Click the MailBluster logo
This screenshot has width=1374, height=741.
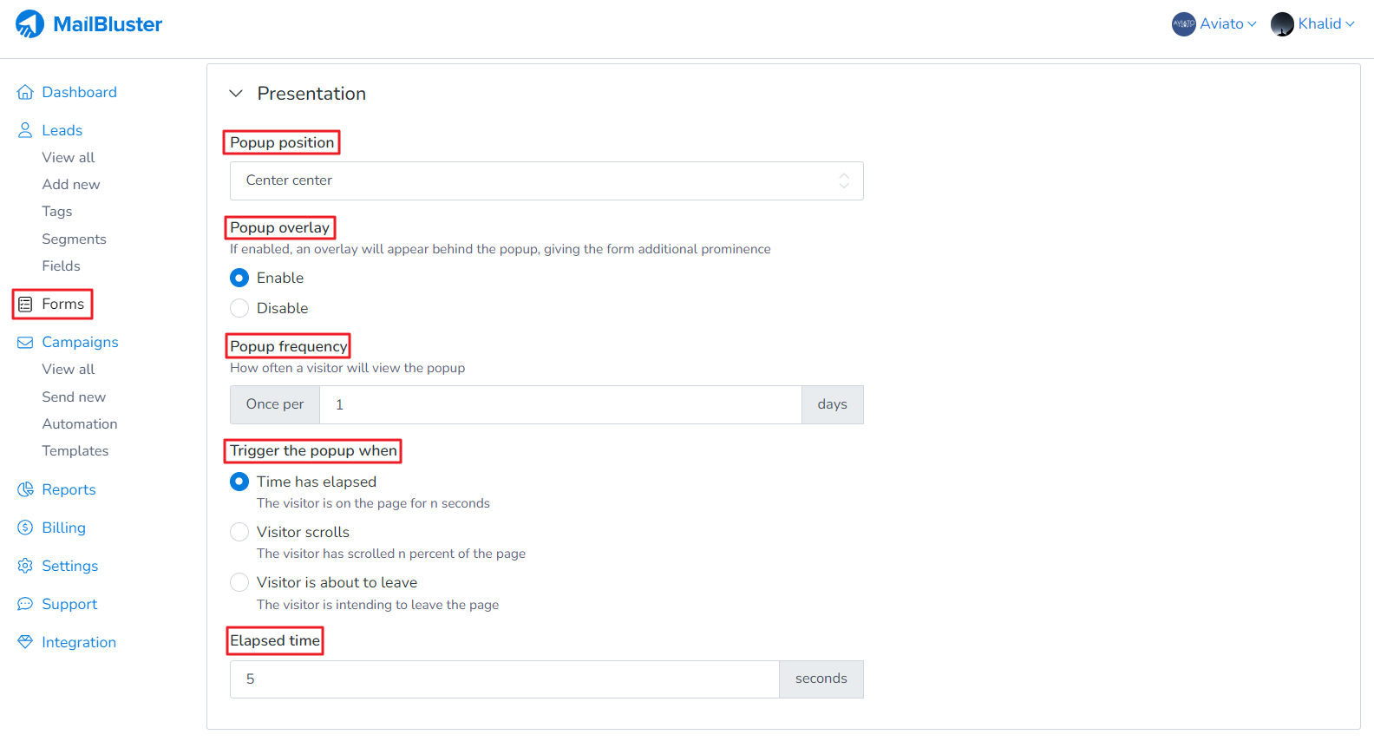(88, 23)
